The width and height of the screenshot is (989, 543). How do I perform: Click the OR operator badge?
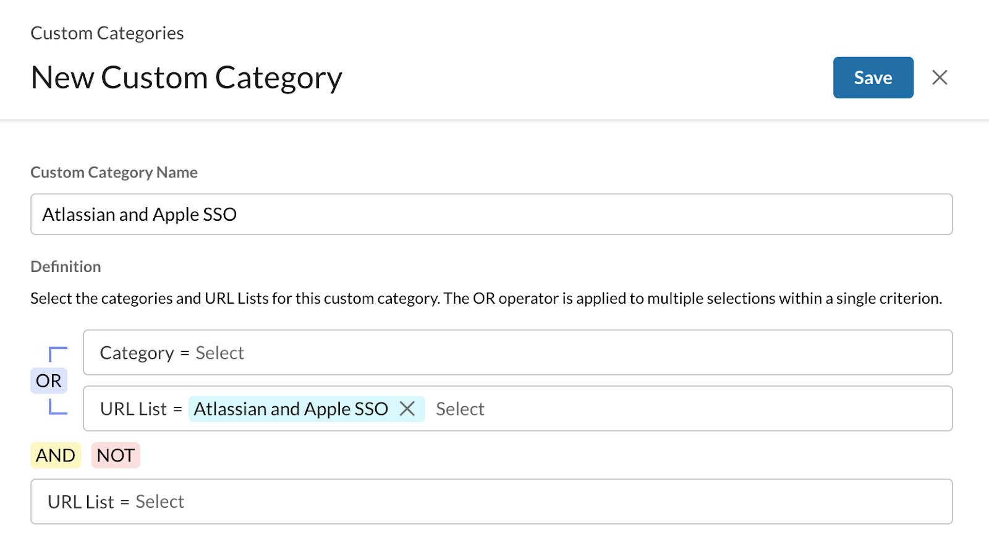(49, 380)
